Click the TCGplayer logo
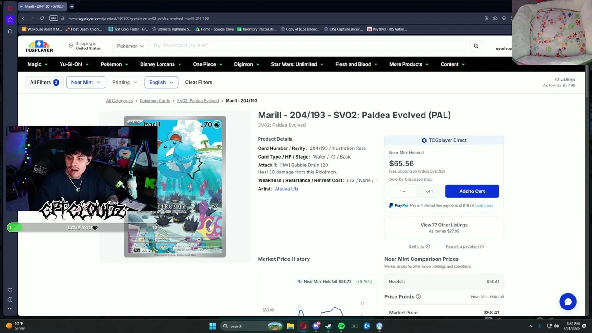Viewport: 592px width, 333px height. pos(39,46)
